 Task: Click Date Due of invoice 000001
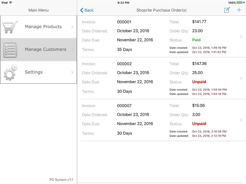point(135,40)
